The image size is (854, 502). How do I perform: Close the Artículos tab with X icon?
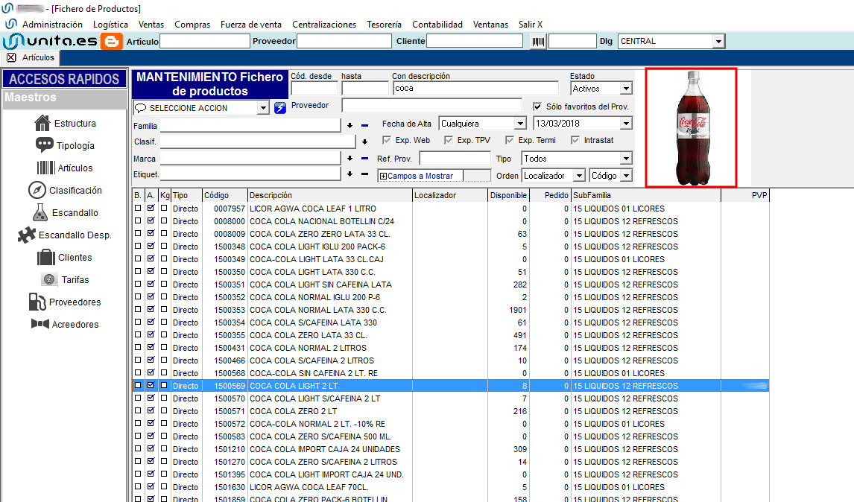[x=11, y=57]
